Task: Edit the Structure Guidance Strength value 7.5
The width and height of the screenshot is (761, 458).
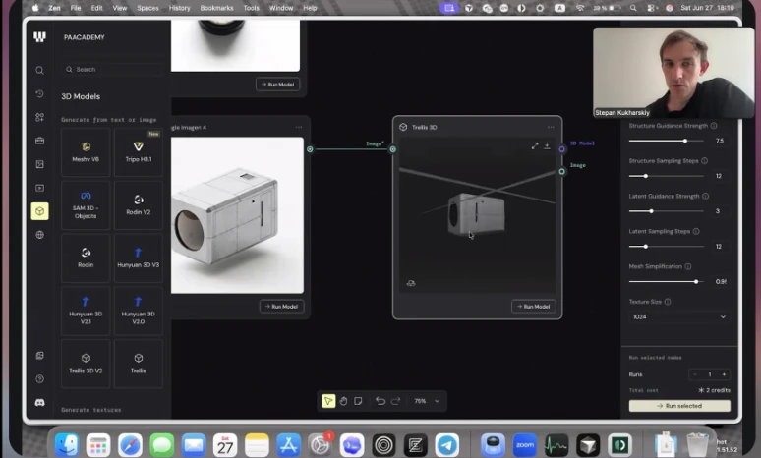Action: [720, 141]
